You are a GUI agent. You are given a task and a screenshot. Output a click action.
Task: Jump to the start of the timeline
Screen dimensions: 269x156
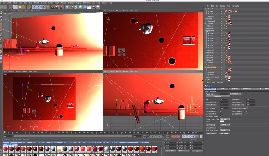(x=144, y=136)
